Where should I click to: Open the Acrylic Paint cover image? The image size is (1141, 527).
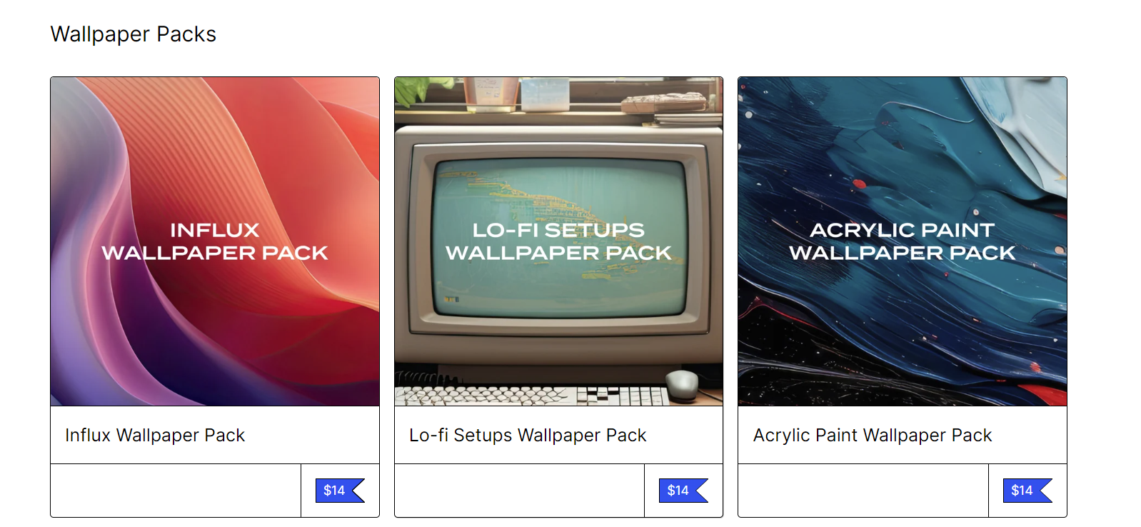coord(903,241)
